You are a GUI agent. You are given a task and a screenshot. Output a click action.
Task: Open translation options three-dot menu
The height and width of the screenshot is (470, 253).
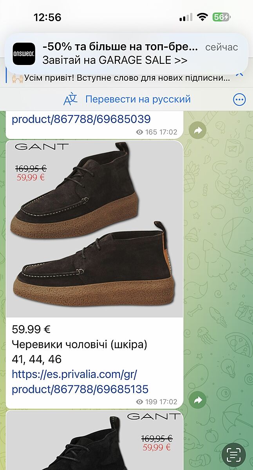[239, 99]
